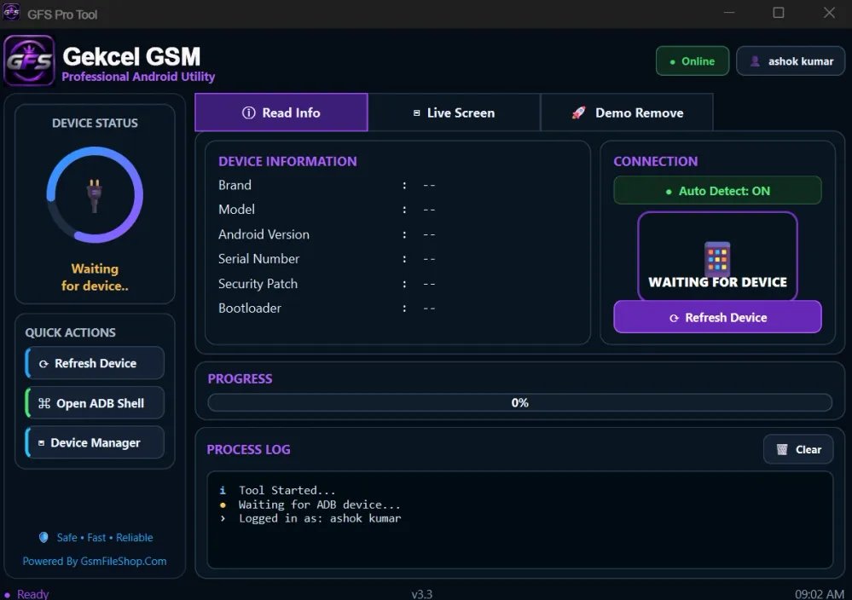Screen dimensions: 852x600
Task: Click the command icon on Open ADB Shell
Action: pyautogui.click(x=44, y=403)
